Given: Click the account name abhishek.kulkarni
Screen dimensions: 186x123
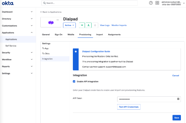Looking at the screenshot, I should pyautogui.click(x=171, y=2).
